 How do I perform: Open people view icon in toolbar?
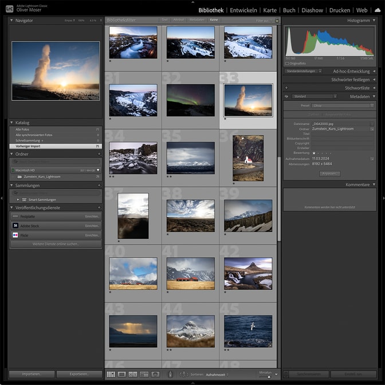155,374
